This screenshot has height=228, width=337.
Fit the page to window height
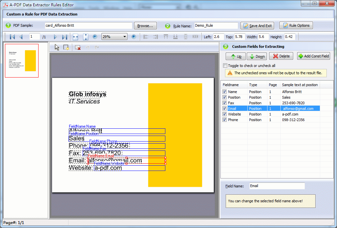pyautogui.click(x=86, y=37)
